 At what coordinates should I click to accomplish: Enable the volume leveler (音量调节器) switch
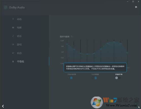pyautogui.click(x=118, y=78)
